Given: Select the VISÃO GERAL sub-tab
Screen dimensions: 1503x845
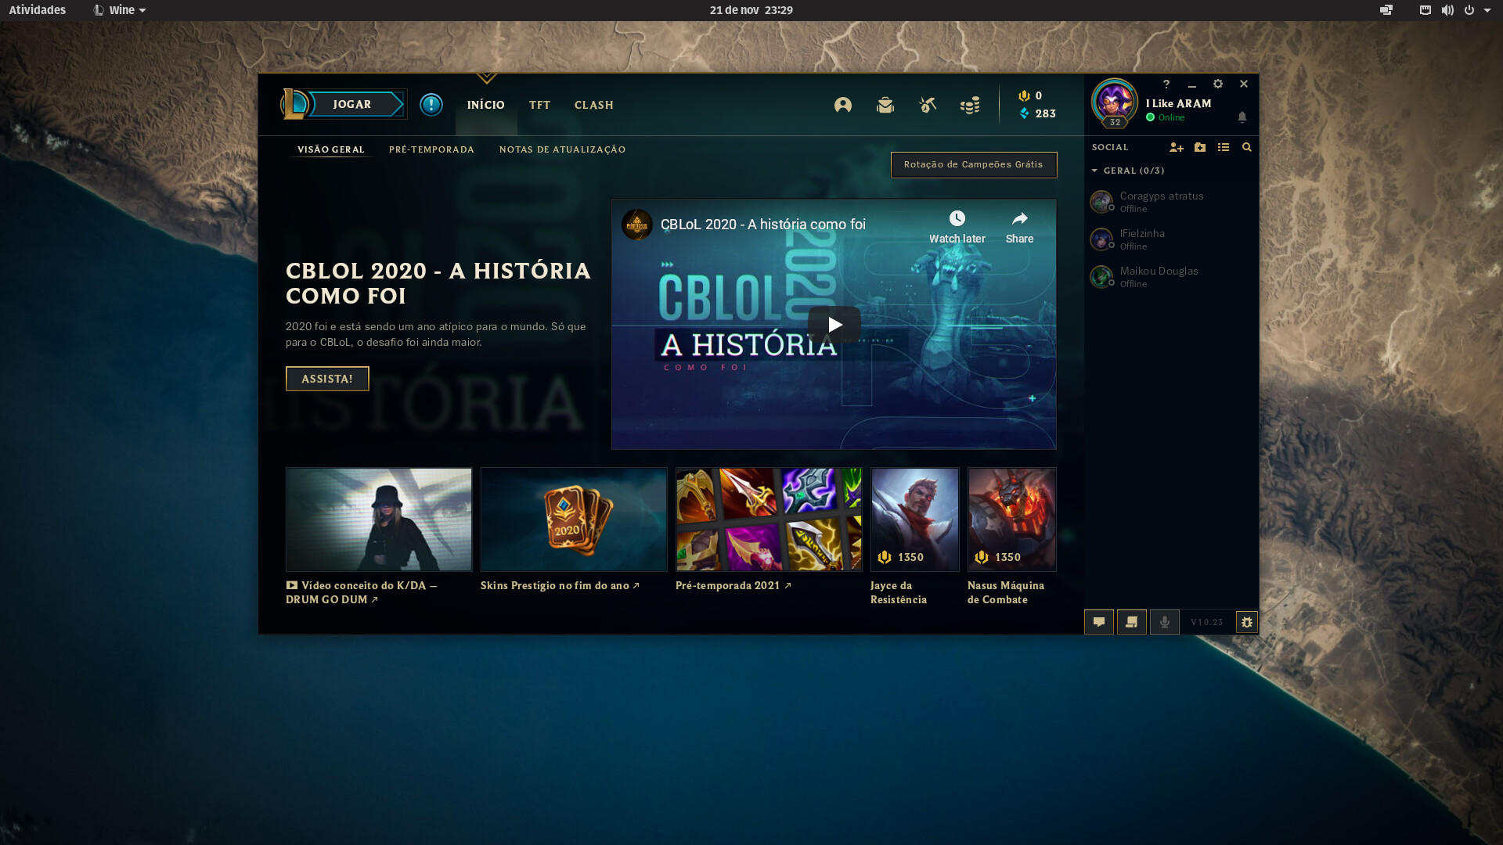Looking at the screenshot, I should pos(330,149).
